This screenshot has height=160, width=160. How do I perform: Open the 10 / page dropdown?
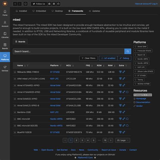(x=123, y=140)
